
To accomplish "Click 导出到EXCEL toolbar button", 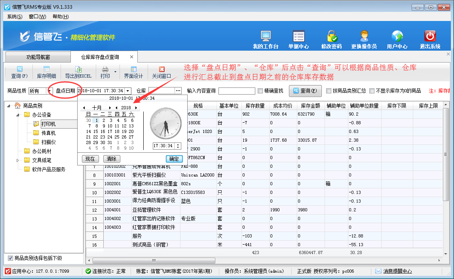I will coord(78,72).
